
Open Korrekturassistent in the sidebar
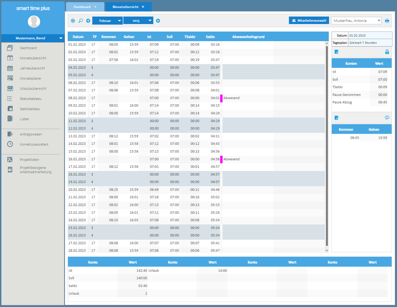34,144
